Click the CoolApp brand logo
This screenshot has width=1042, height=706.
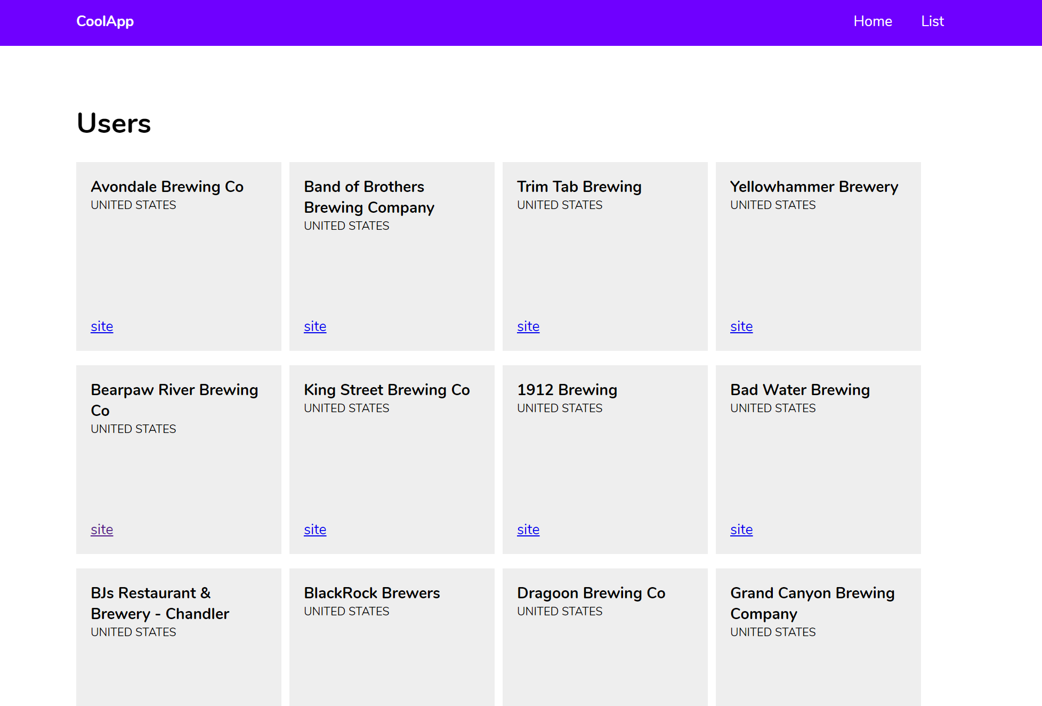pyautogui.click(x=105, y=21)
